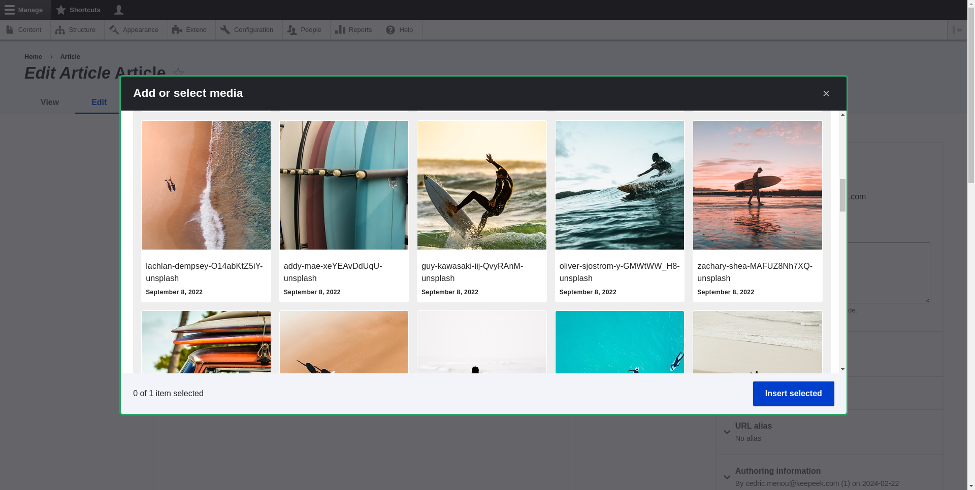Select lachlan-dempsey aerial beach image
This screenshot has width=975, height=490.
206,185
